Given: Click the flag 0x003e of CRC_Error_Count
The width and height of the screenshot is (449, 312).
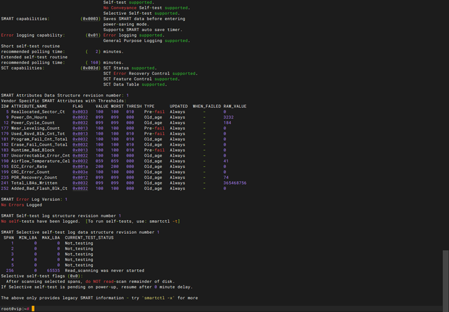Looking at the screenshot, I should [80, 172].
